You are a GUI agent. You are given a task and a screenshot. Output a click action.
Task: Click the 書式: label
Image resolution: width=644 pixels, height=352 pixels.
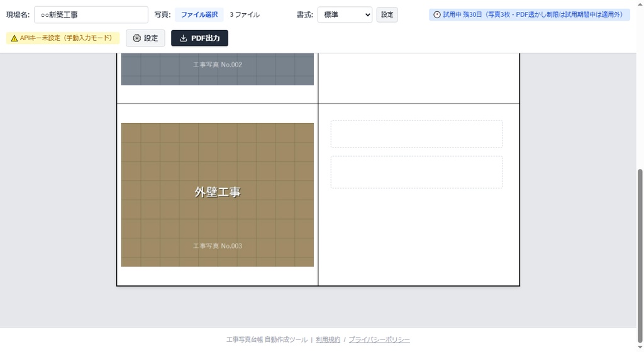[305, 15]
